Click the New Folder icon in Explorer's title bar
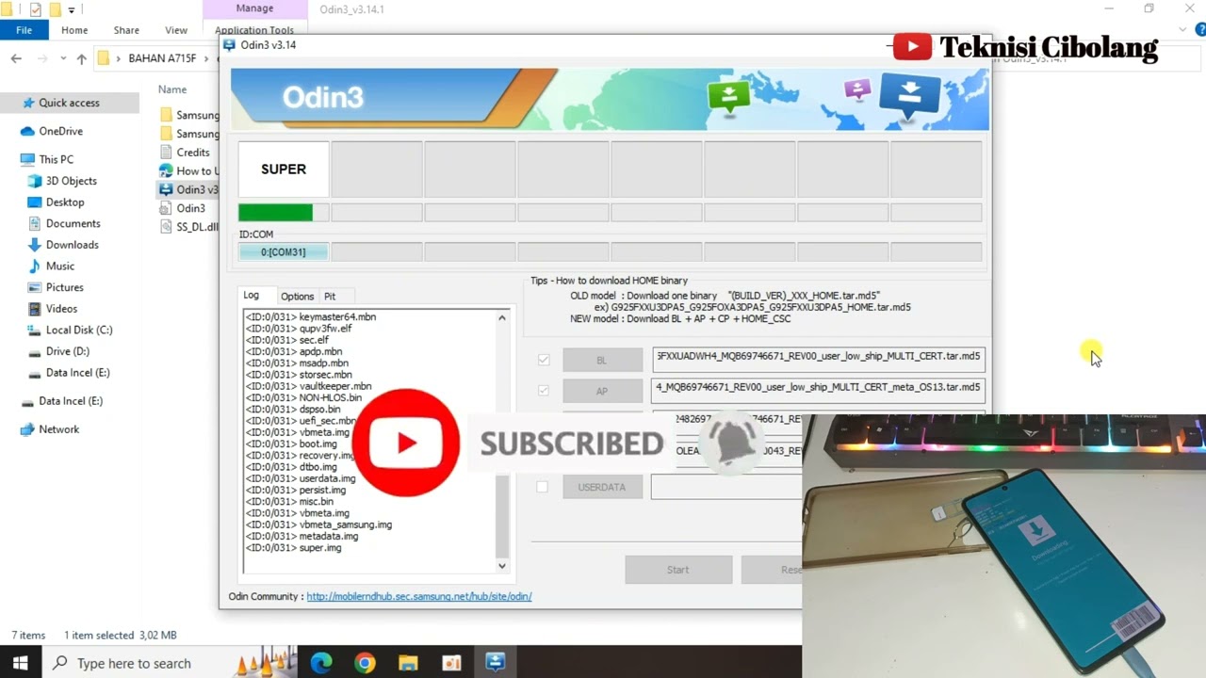The width and height of the screenshot is (1206, 678). click(x=55, y=9)
